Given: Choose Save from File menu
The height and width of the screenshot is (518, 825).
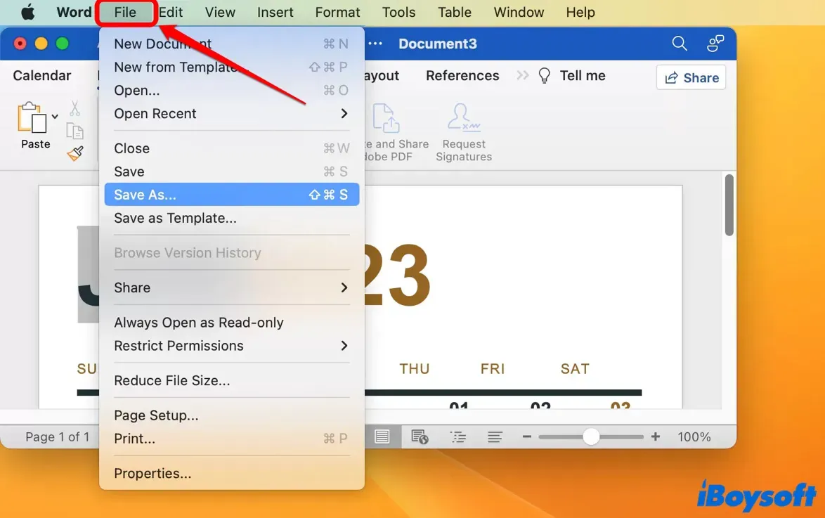Looking at the screenshot, I should pos(231,171).
